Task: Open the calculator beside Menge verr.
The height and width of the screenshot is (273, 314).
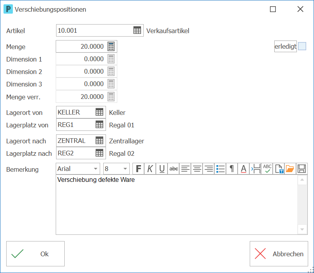Action: coord(111,97)
